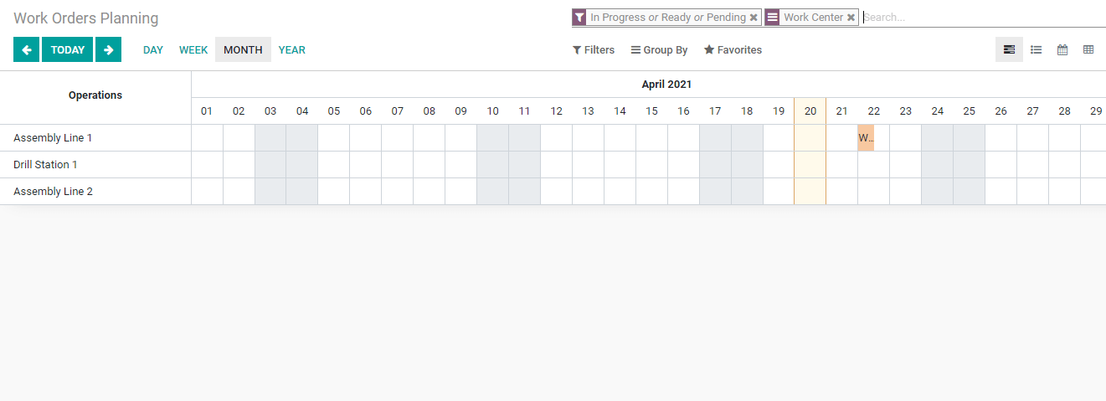Open the Favorites dropdown
The image size is (1106, 401).
coord(733,50)
